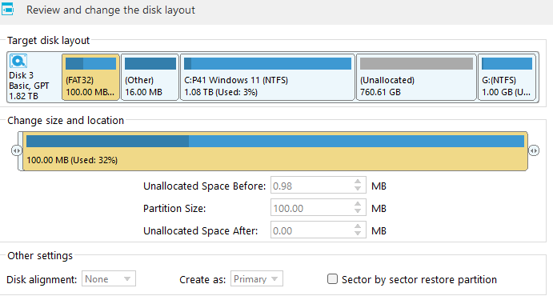This screenshot has width=553, height=308.
Task: Click the 'Review and change the disk layout' title
Action: pos(110,10)
